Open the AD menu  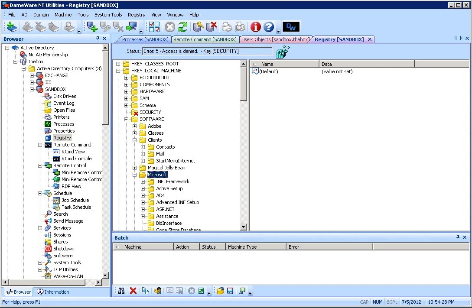pos(24,15)
